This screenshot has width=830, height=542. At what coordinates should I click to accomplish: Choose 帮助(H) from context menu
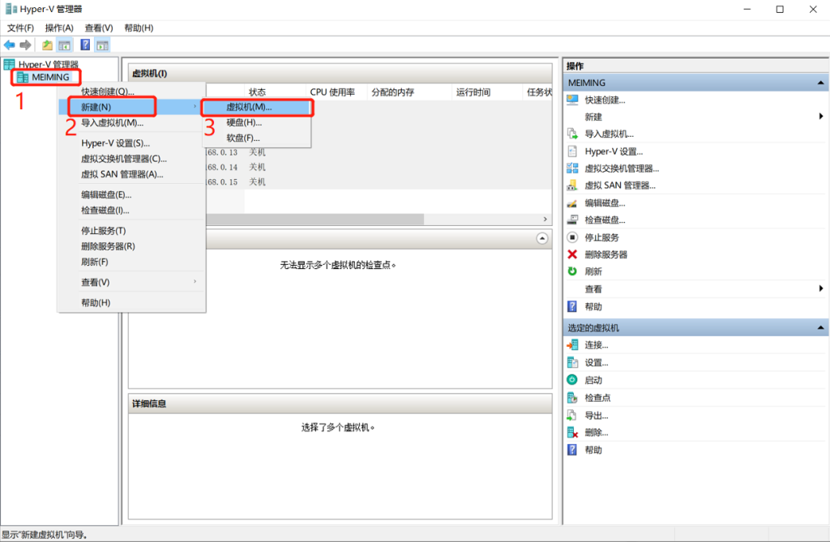131,303
